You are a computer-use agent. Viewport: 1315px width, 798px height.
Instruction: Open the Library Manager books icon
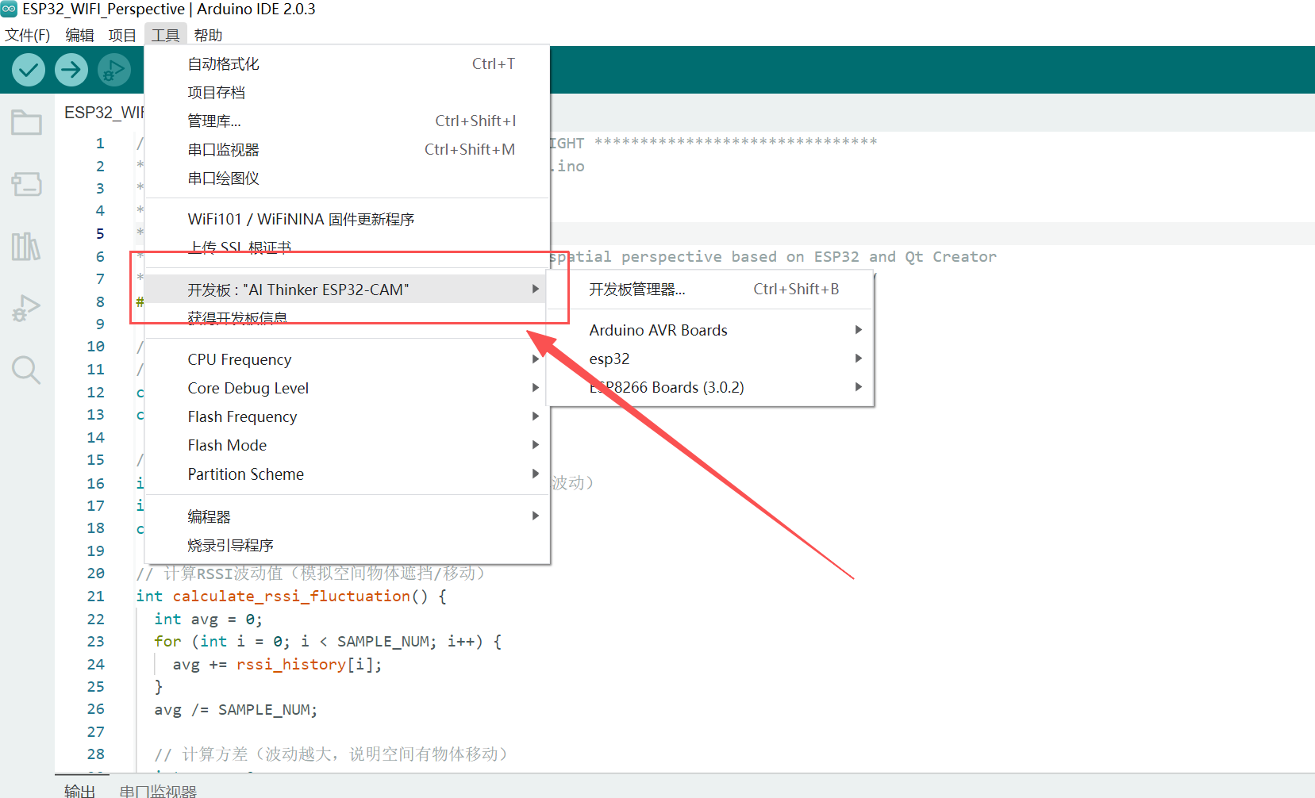click(x=26, y=246)
